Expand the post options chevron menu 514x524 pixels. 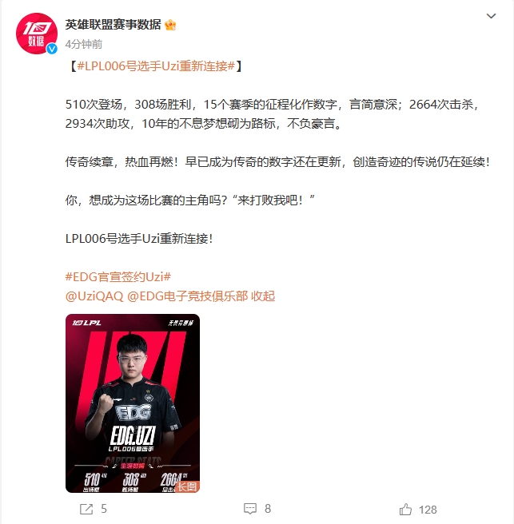pos(491,16)
